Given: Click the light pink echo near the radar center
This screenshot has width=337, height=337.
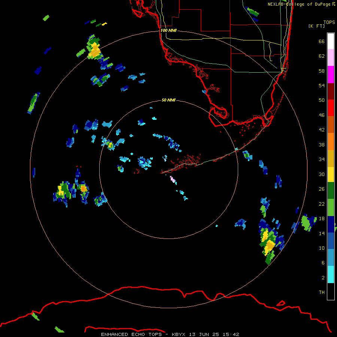Looking at the screenshot, I should (172, 179).
